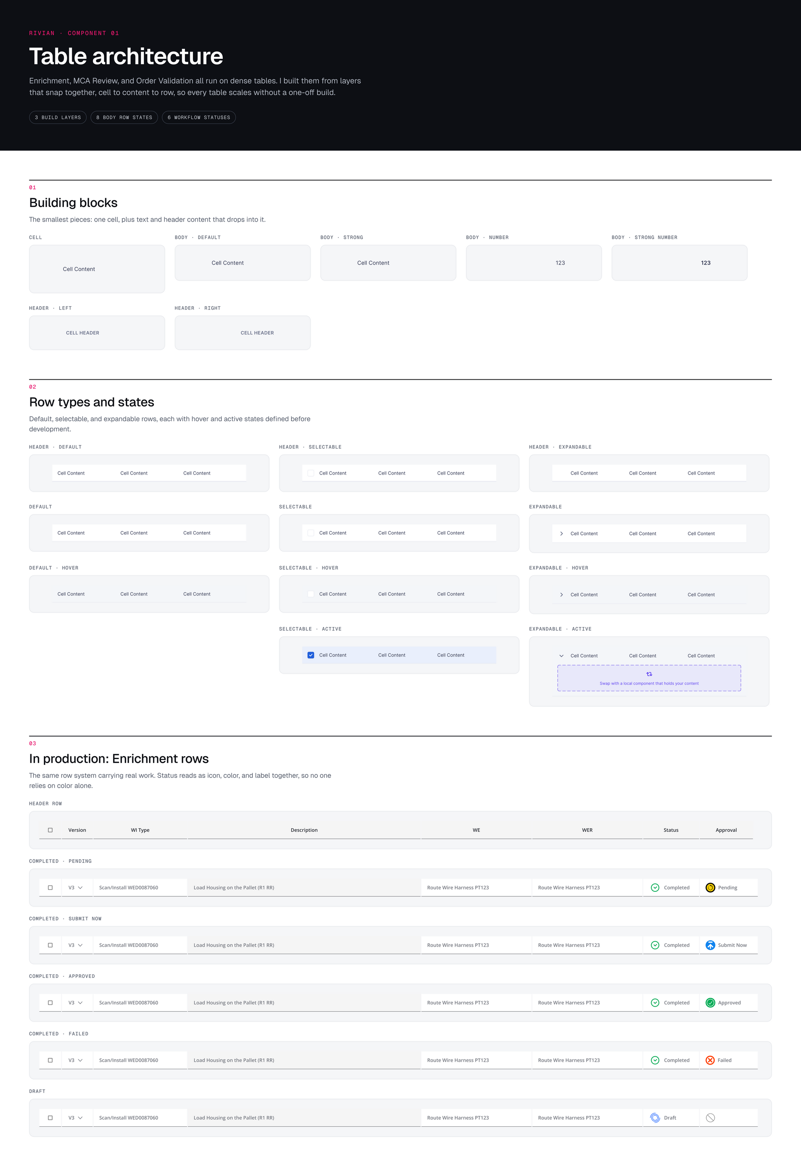Click the WI Type column header
Screen dimensions: 801x1171
[x=140, y=829]
